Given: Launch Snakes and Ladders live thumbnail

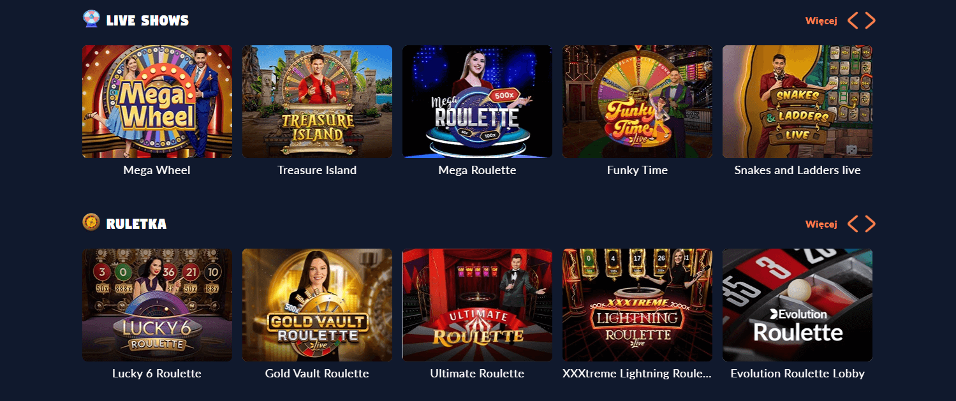Looking at the screenshot, I should pos(797,101).
